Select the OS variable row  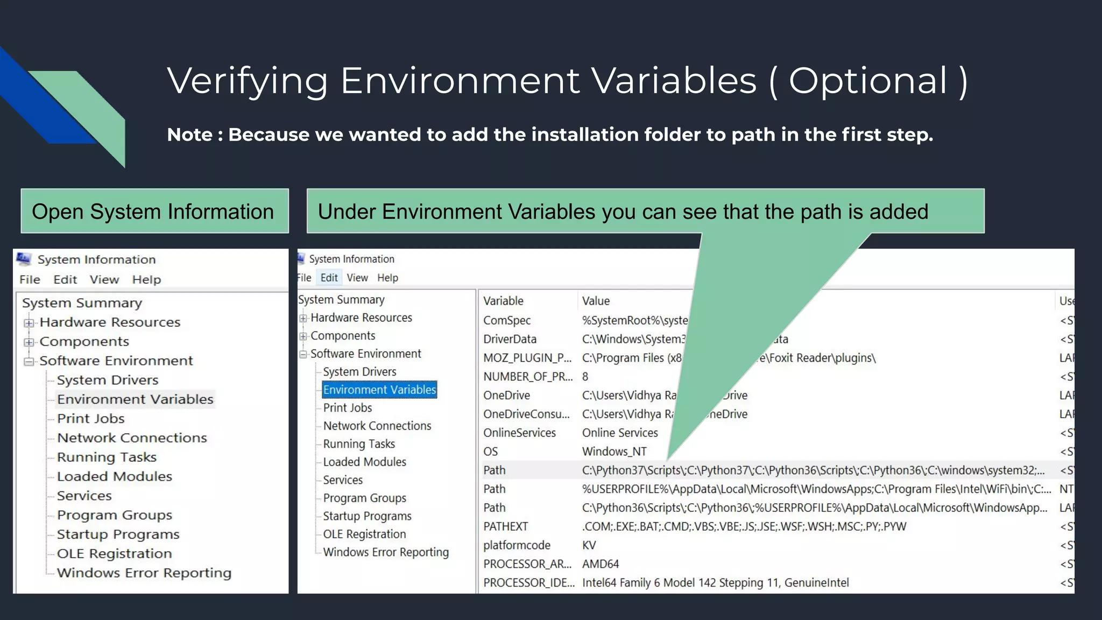[x=776, y=452]
